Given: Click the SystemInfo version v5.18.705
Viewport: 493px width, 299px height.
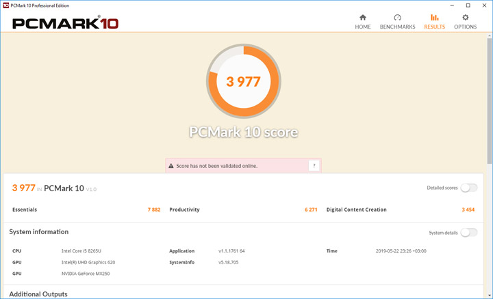Looking at the screenshot, I should point(228,262).
